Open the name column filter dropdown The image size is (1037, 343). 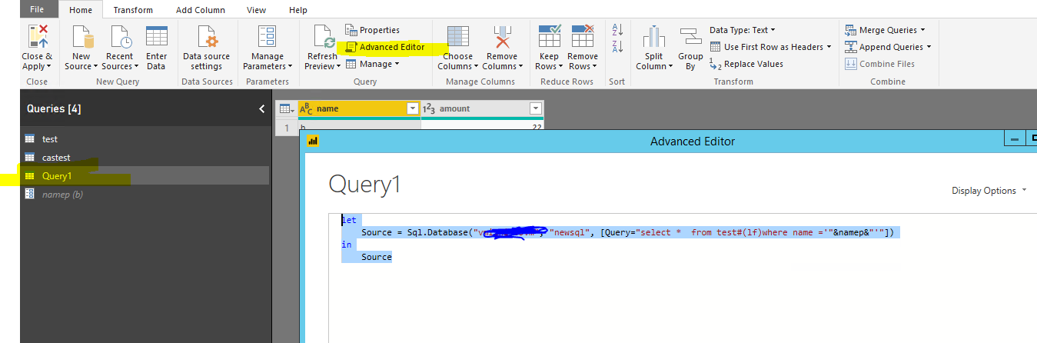coord(413,109)
